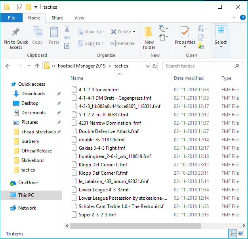Click Football Manager 2019 in the breadcrumb
The image size is (248, 239).
[x=81, y=66]
